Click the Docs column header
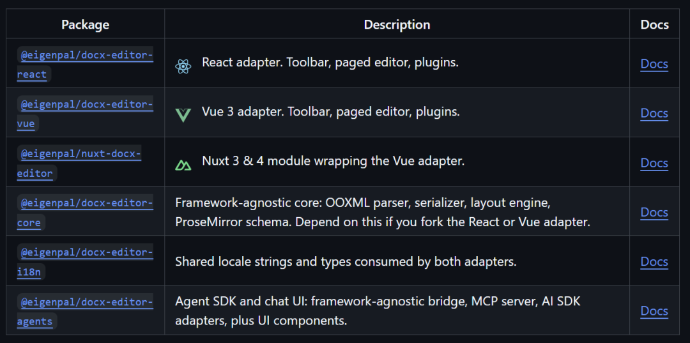Screen dimensions: 690x343 (x=654, y=25)
